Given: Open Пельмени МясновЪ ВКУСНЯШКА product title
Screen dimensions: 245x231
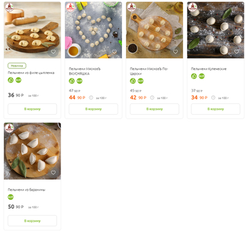Looking at the screenshot, I should (85, 71).
